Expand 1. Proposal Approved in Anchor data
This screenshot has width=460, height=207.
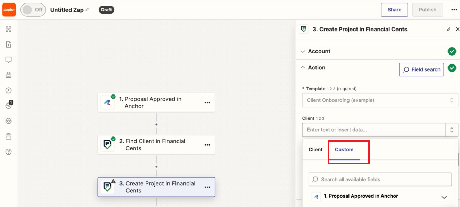click(444, 197)
